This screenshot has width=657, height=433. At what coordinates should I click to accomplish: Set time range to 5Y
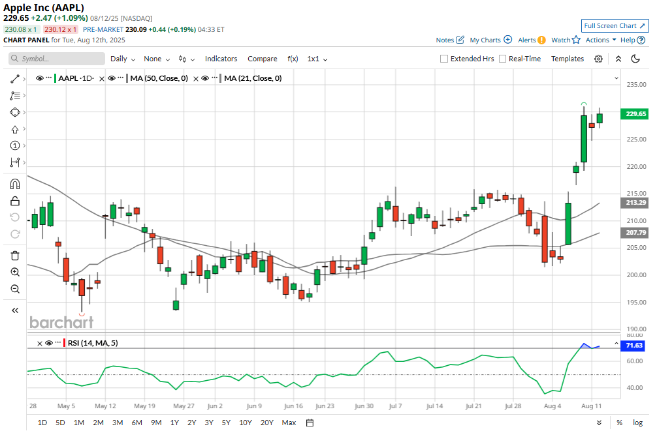pyautogui.click(x=226, y=423)
